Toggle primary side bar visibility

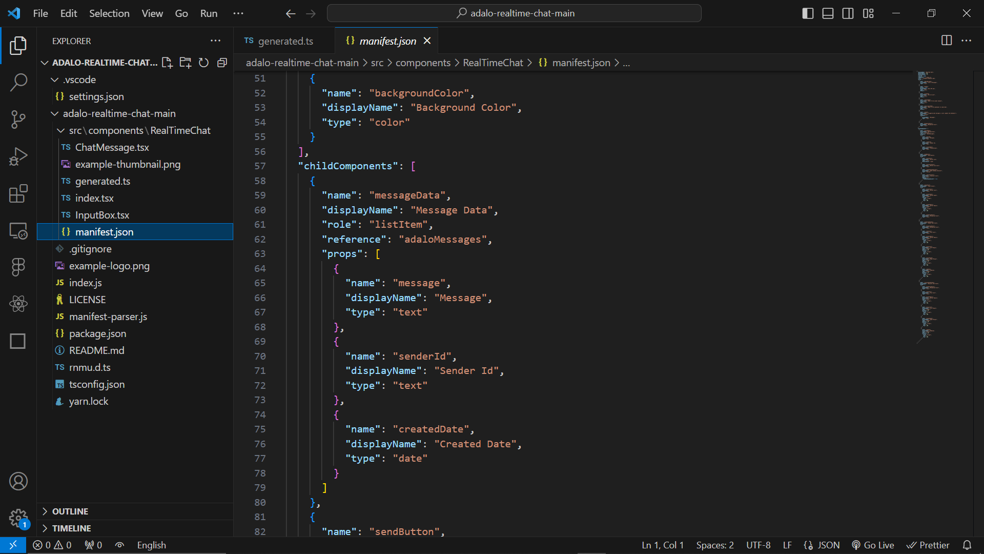pyautogui.click(x=808, y=13)
